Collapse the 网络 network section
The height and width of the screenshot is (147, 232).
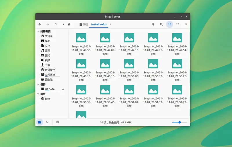[x=38, y=94]
